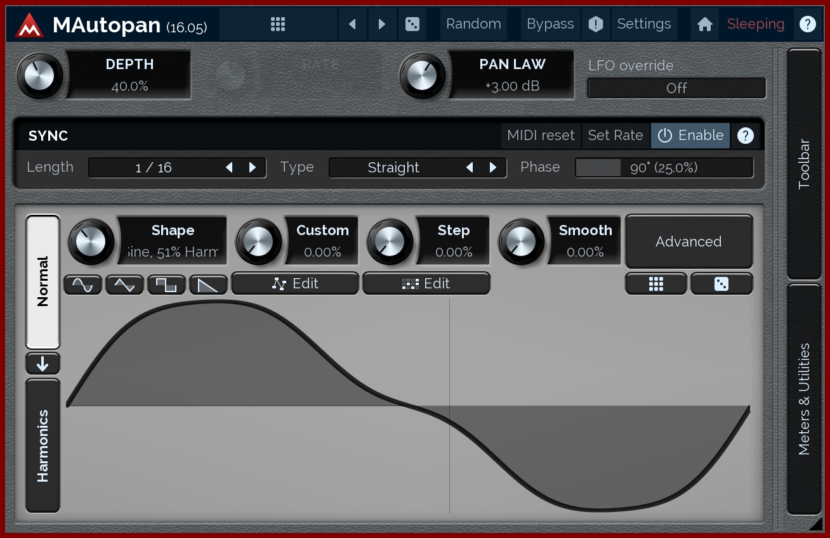Select previous sync Type with left arrow

470,167
